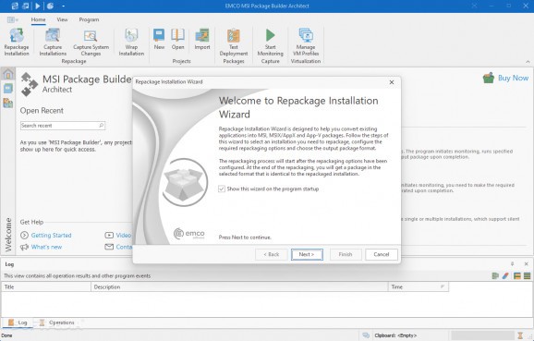
Task: Switch to the Program ribbon tab
Action: 89,19
